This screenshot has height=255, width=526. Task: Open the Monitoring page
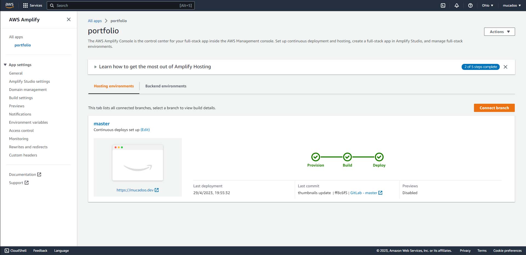tap(19, 139)
